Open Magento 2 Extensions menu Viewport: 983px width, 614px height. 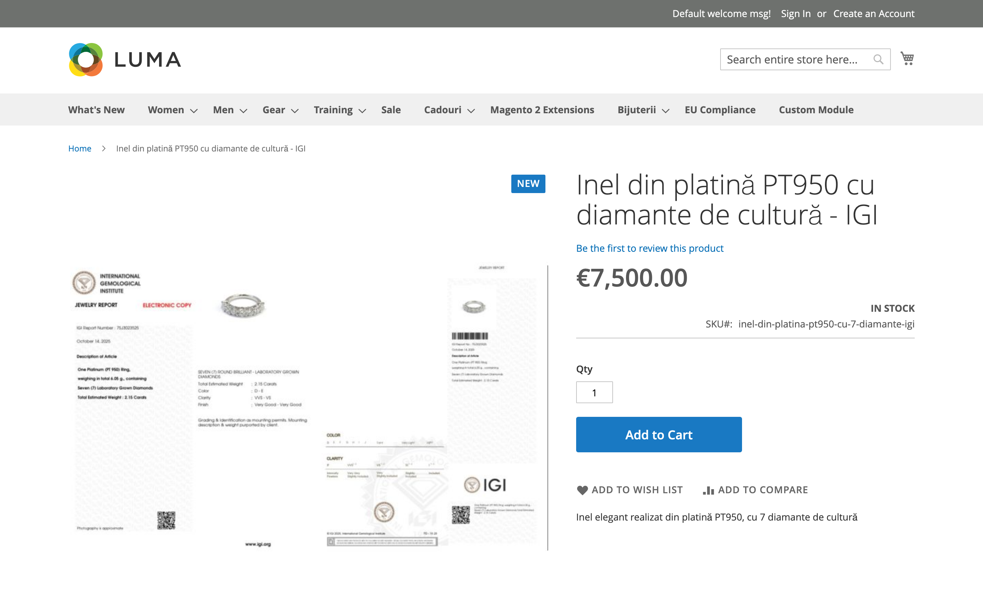tap(542, 109)
